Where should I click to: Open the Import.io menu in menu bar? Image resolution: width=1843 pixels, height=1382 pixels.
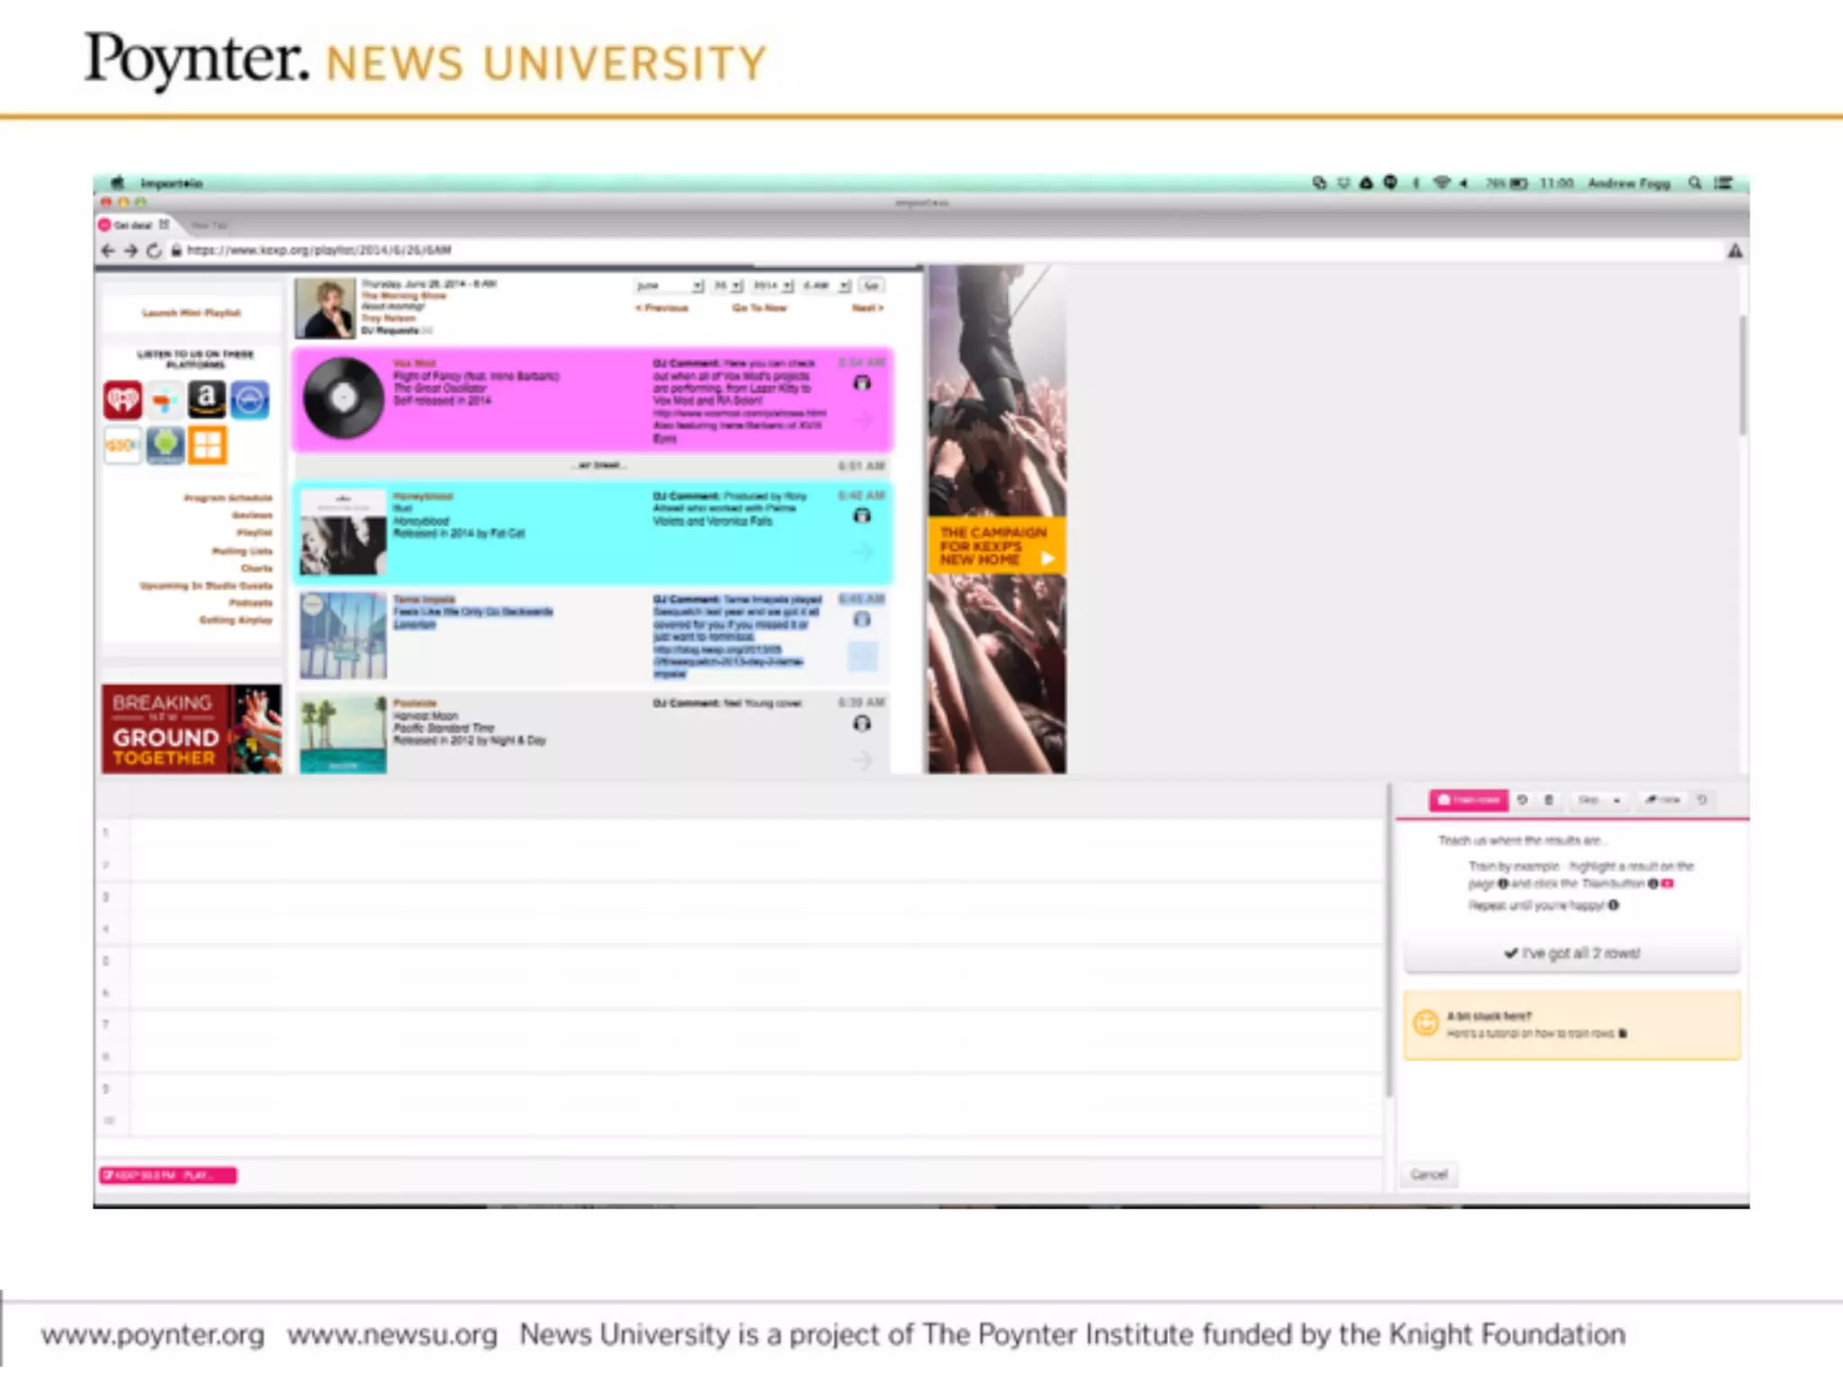click(171, 184)
